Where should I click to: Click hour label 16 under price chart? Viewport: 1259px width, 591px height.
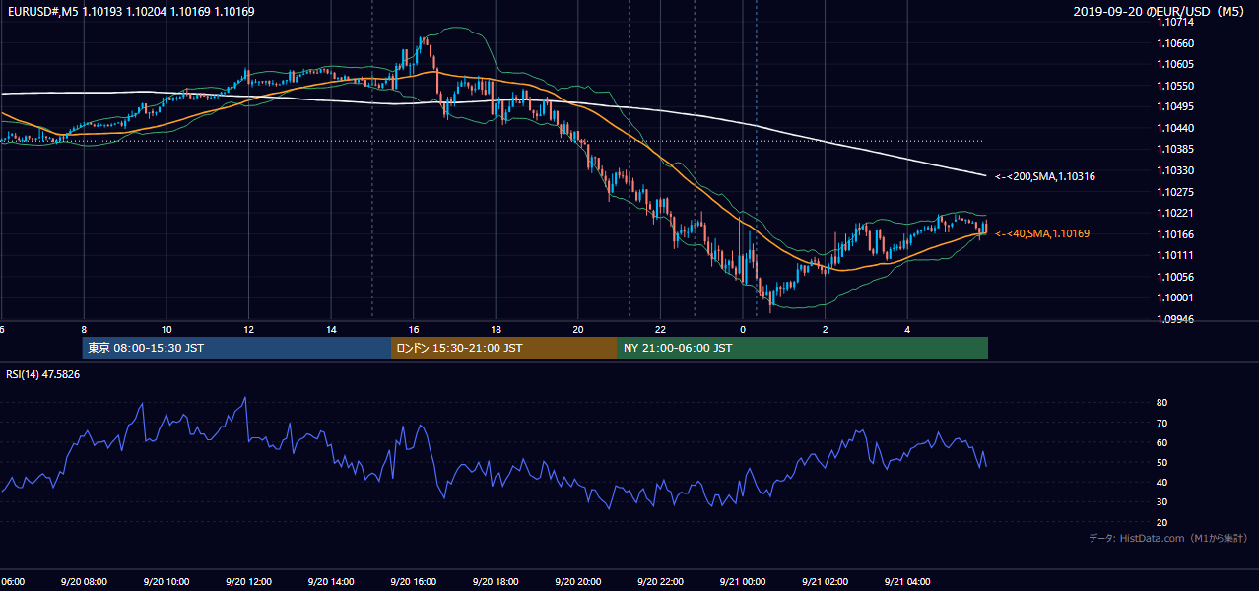(414, 329)
